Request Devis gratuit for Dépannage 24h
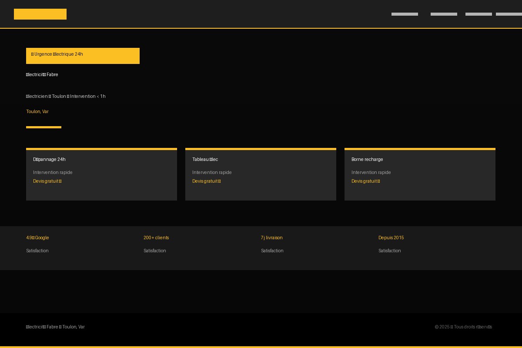Viewport: 522px width, 348px height. (x=47, y=181)
